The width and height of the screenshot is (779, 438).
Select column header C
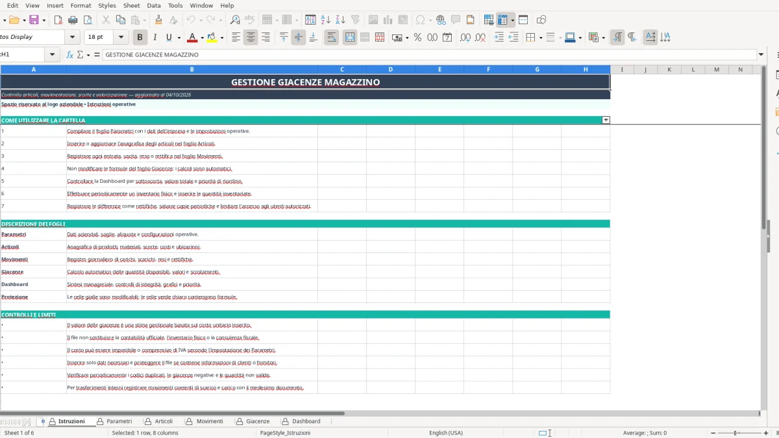coord(342,69)
